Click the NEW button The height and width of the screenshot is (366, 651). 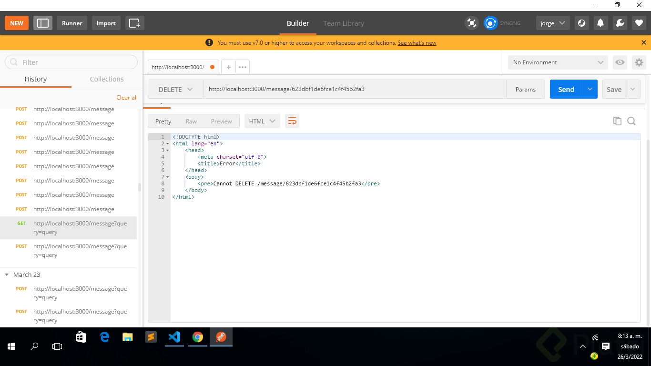click(x=17, y=23)
